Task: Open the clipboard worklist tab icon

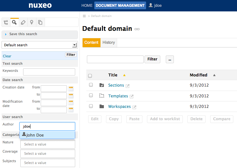Action: coord(40,22)
